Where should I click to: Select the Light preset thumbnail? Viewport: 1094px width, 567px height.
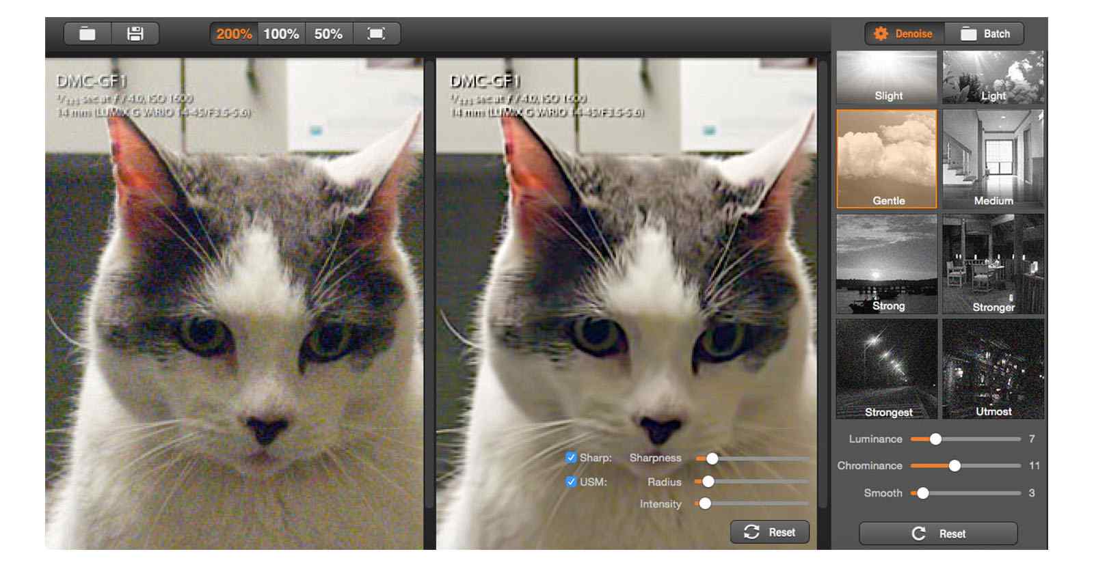(993, 77)
